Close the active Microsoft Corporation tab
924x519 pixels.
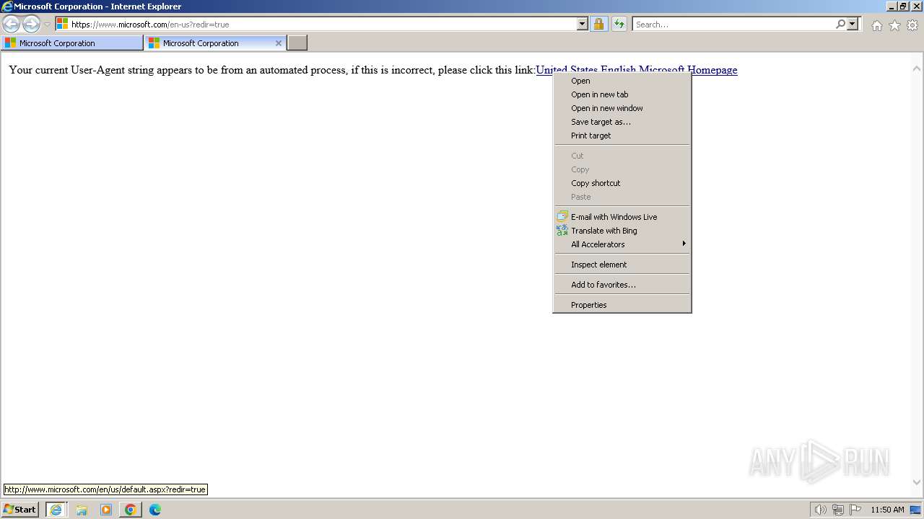tap(279, 43)
